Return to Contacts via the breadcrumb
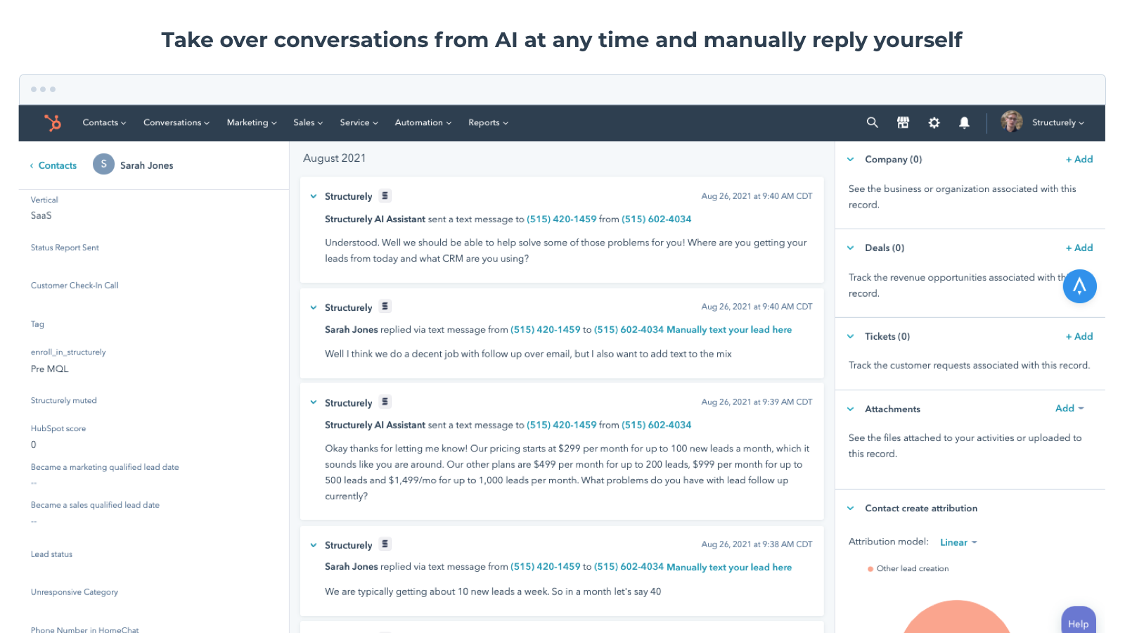1125x633 pixels. (x=56, y=165)
